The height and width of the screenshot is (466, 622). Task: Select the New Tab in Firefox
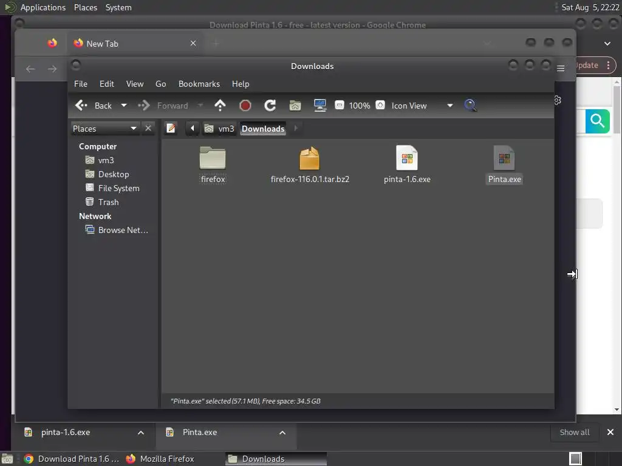point(135,43)
